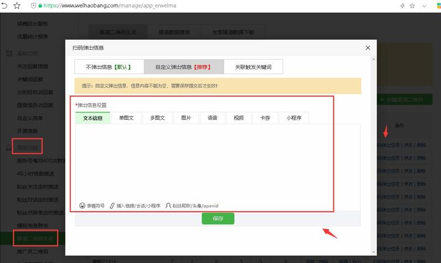
Task: Click the dialog scrollbar down arrow
Action: coord(374,252)
